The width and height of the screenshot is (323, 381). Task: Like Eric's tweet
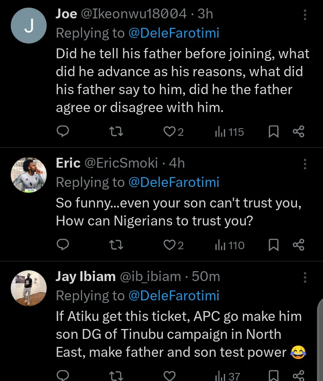point(169,245)
